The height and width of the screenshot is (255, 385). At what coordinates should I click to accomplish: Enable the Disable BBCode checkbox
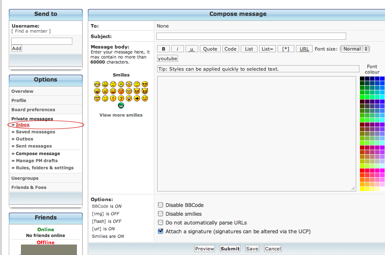(161, 205)
